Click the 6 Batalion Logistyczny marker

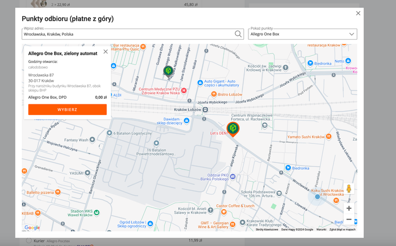tap(109, 133)
